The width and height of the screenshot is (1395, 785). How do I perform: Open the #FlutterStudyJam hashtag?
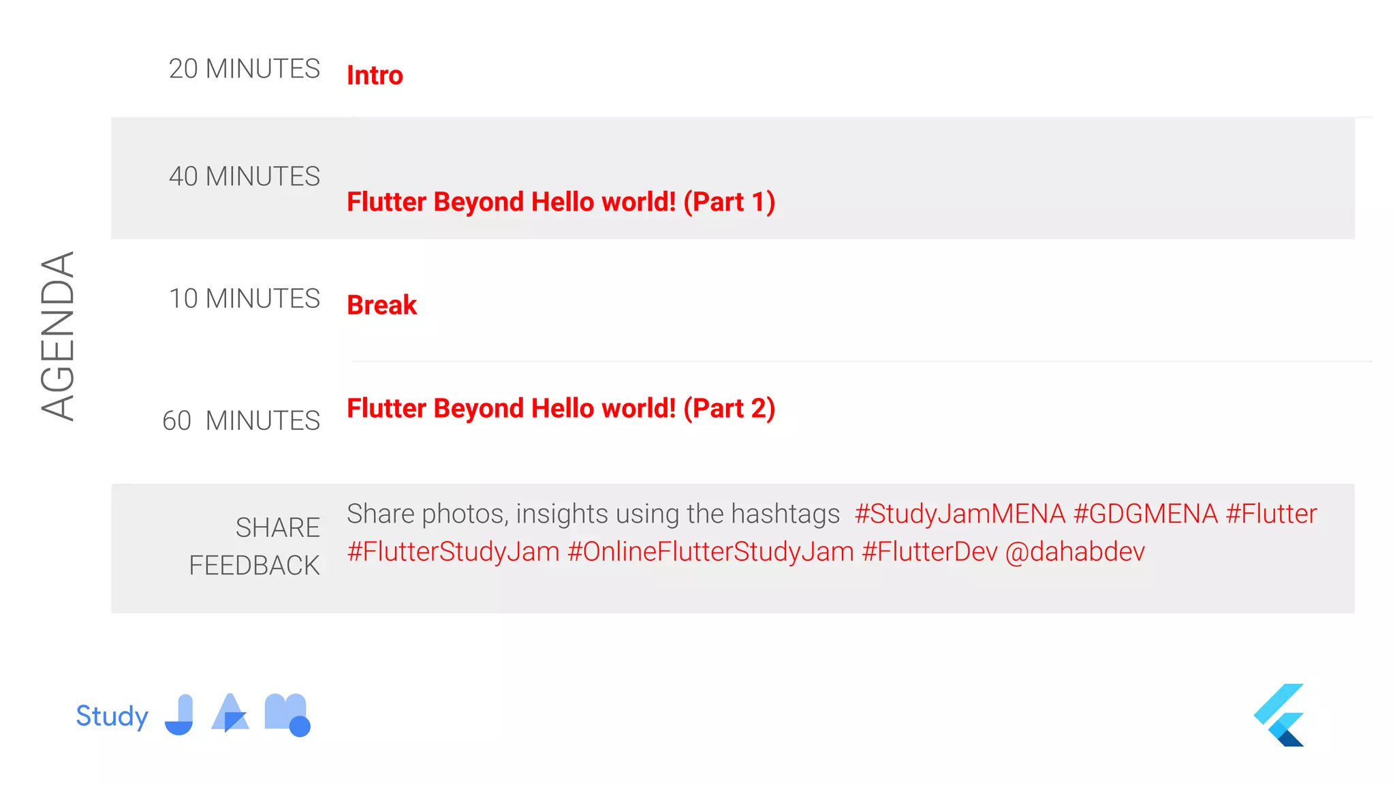[x=454, y=552]
